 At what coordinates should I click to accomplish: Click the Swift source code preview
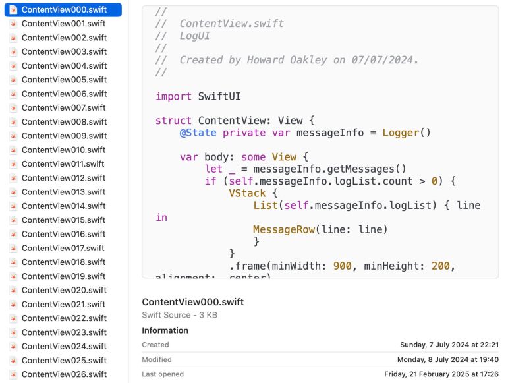pyautogui.click(x=320, y=142)
